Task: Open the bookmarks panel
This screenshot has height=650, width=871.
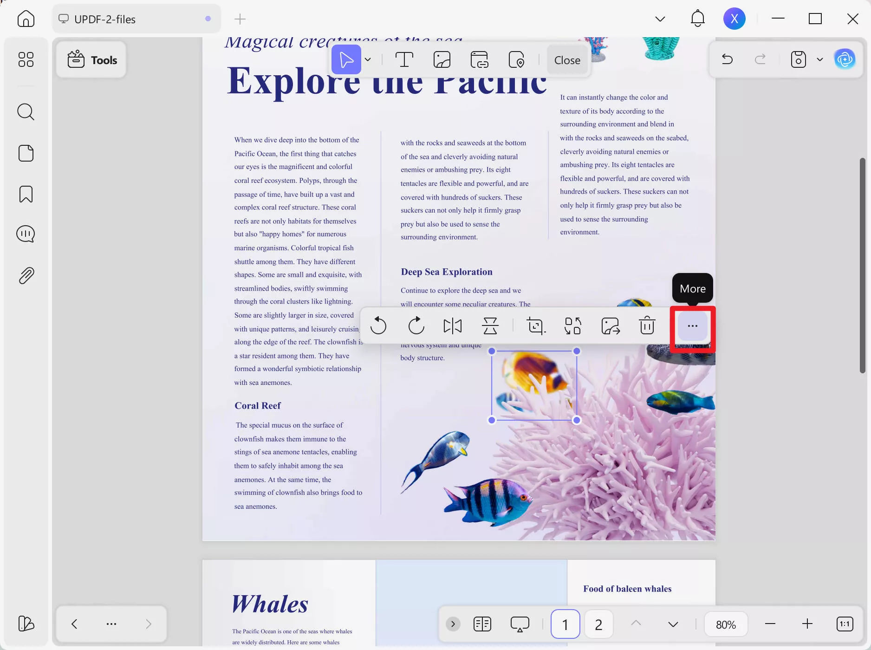Action: point(26,194)
